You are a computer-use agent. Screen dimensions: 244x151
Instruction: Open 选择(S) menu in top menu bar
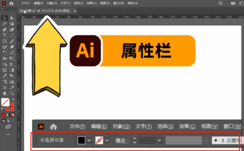(x=78, y=3)
